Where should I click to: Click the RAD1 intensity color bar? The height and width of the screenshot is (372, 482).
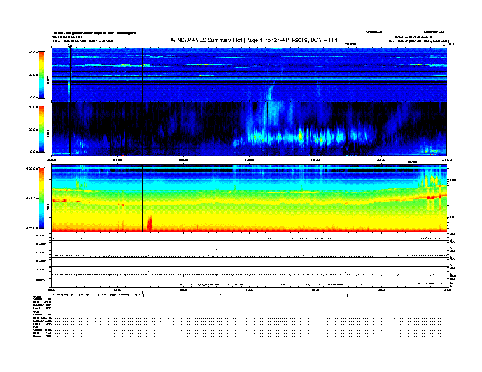pyautogui.click(x=41, y=129)
